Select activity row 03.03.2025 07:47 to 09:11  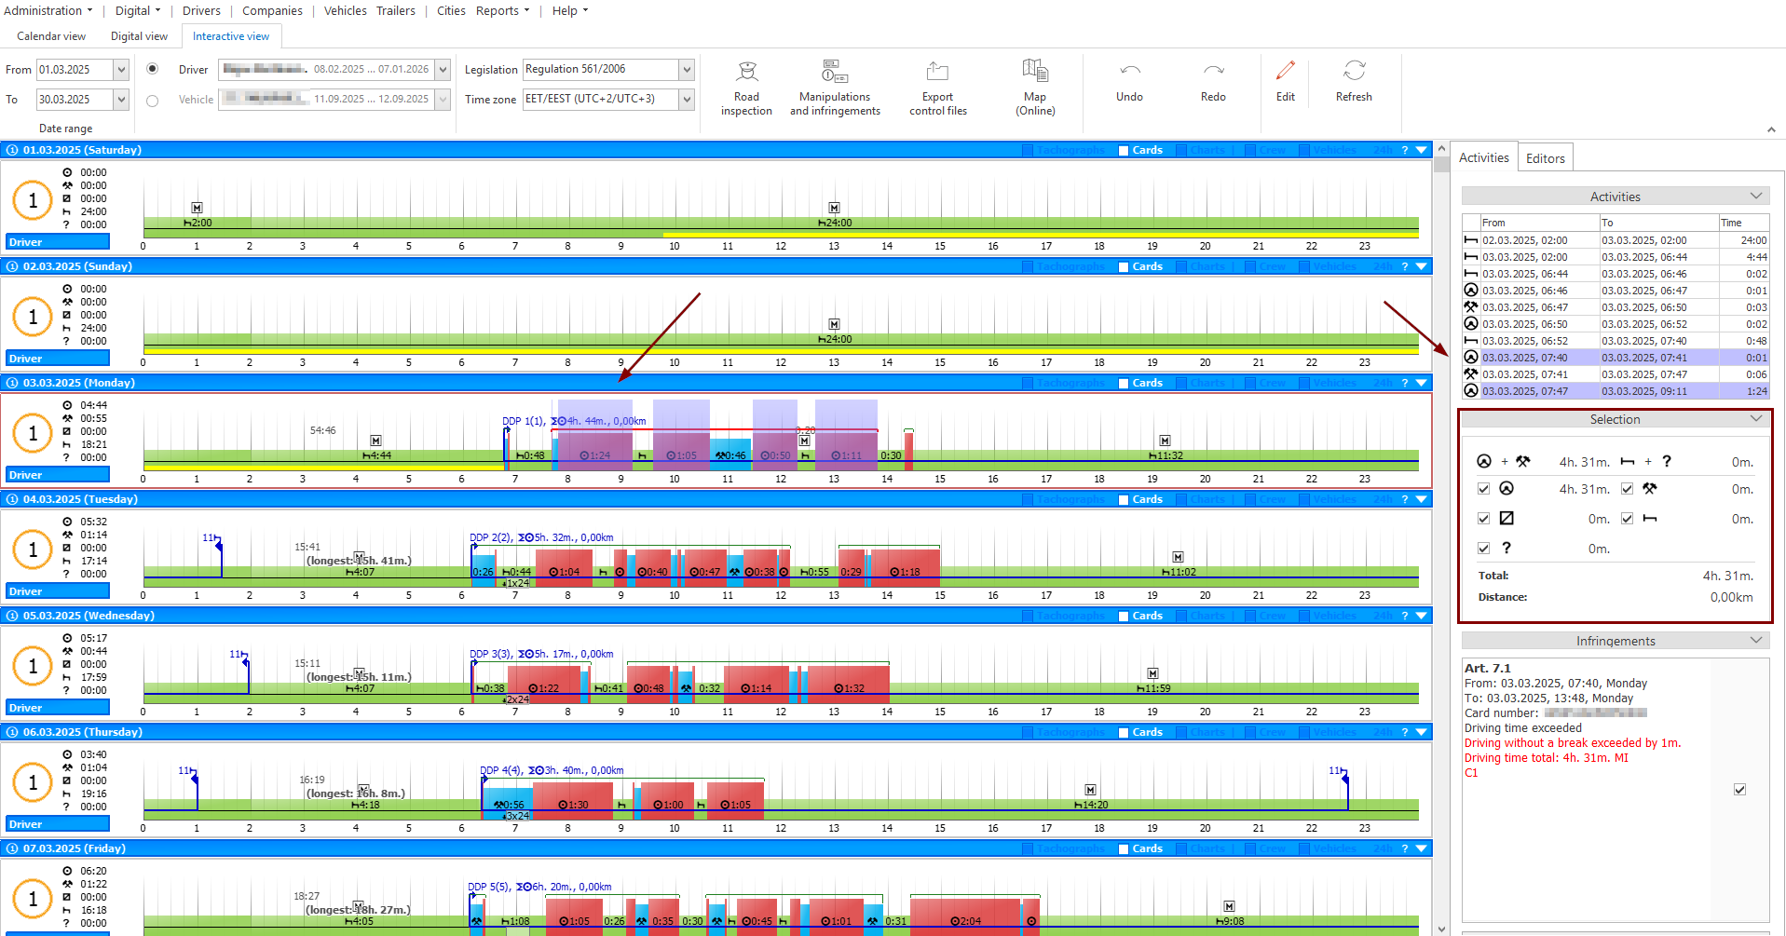1616,391
